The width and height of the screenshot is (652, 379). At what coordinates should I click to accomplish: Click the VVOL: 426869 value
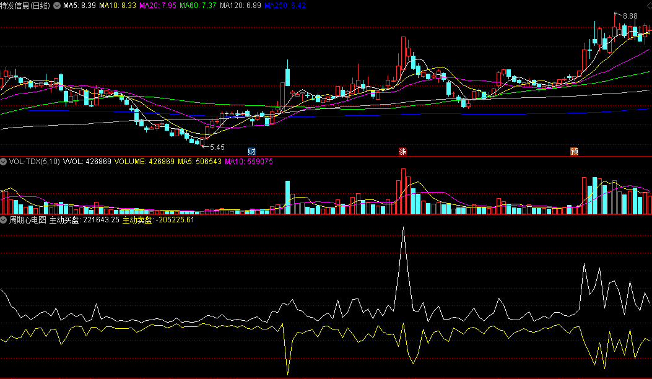87,162
